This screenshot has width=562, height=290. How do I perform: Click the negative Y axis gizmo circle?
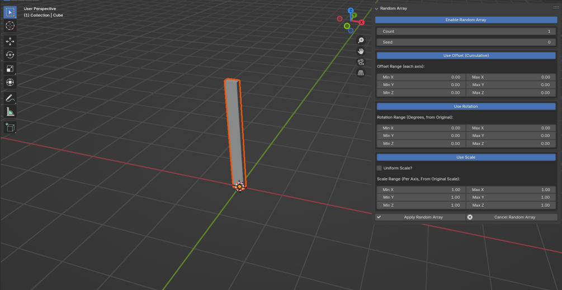[x=347, y=26]
